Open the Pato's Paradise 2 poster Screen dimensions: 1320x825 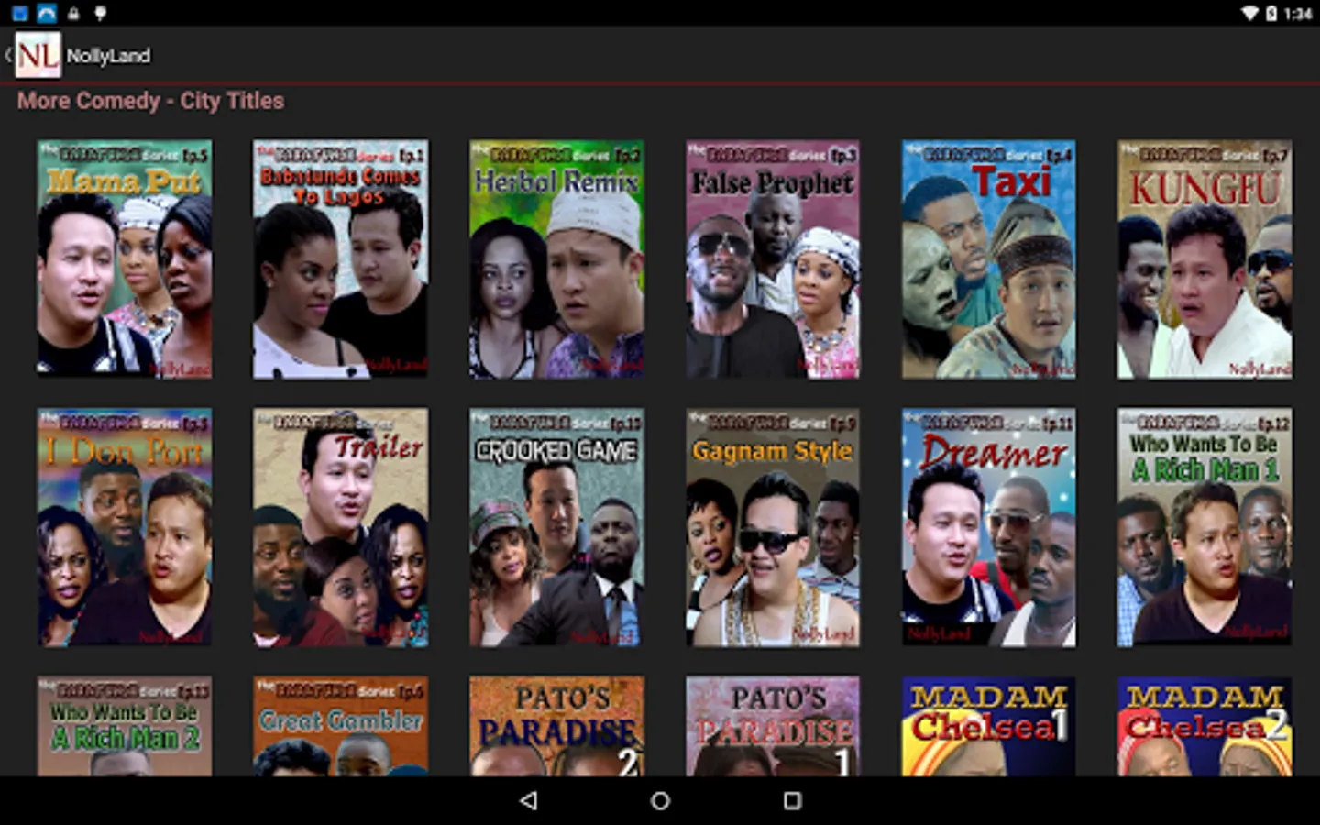click(556, 726)
